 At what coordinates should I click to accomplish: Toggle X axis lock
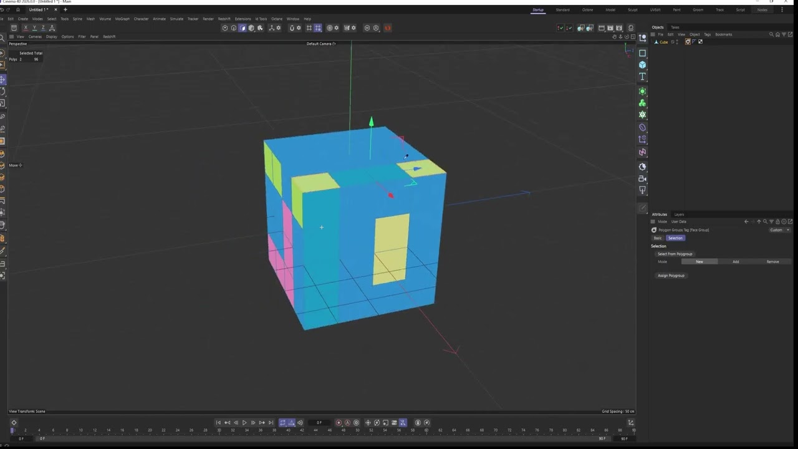[x=26, y=28]
